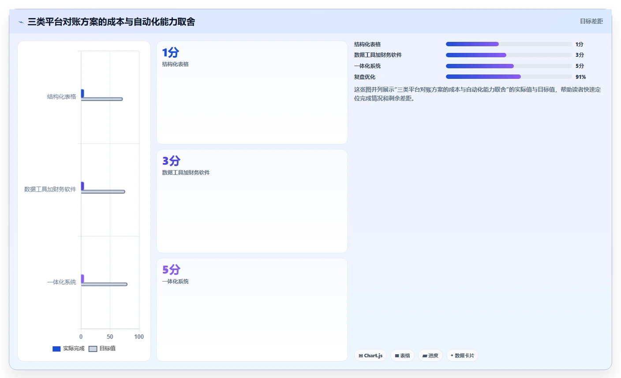The width and height of the screenshot is (621, 378).
Task: Click the 结构化表格 chart axis label
Action: click(x=62, y=96)
